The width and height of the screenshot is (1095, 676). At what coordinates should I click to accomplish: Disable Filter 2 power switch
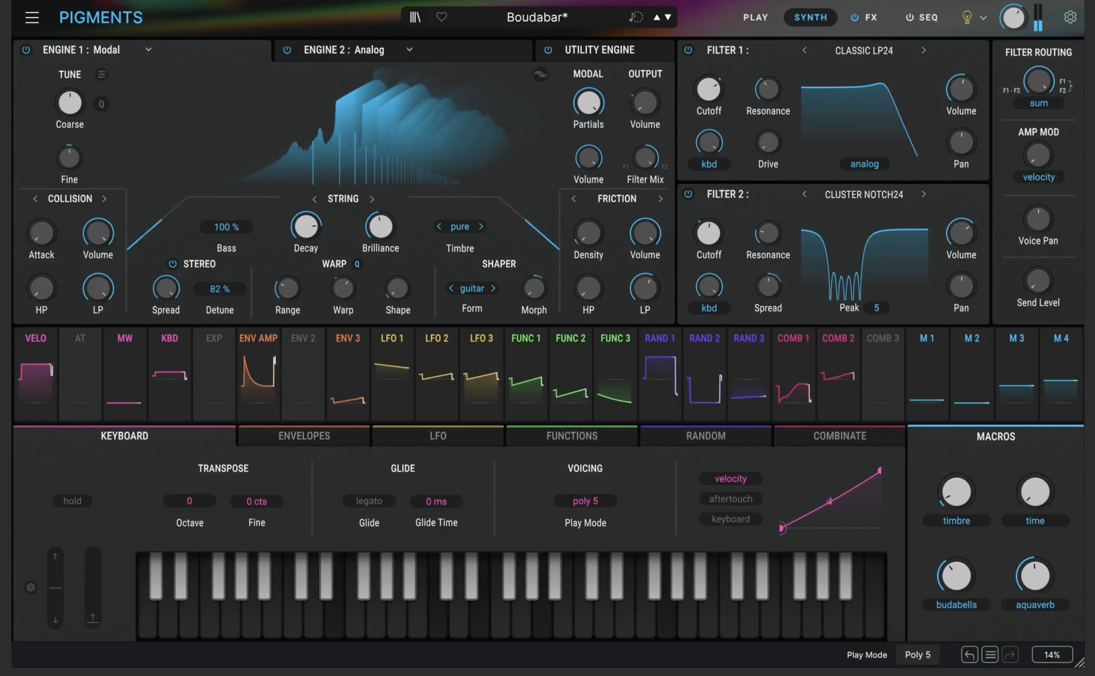coord(688,194)
